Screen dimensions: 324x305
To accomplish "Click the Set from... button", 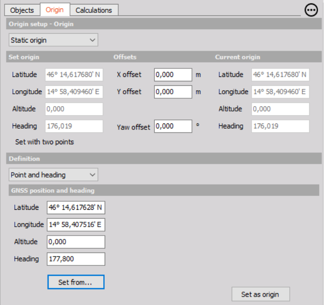I will click(76, 282).
